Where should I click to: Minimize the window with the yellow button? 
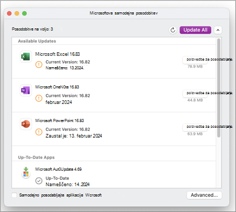coord(17,13)
